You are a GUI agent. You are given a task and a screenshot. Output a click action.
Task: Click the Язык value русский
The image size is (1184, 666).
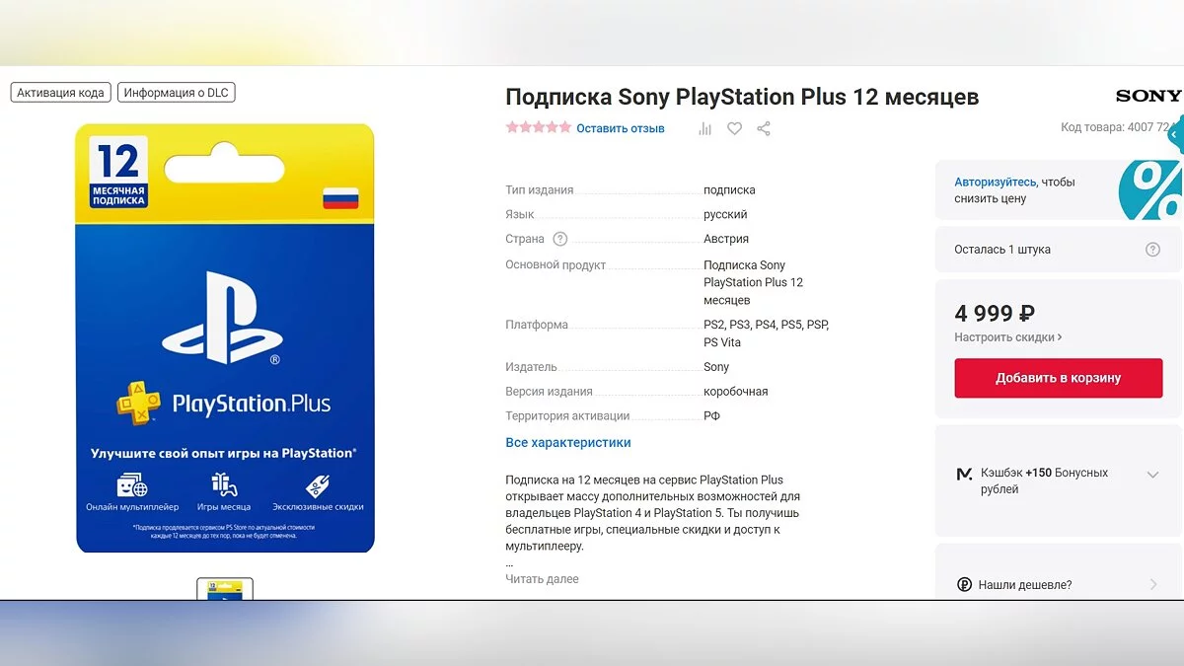pos(725,215)
